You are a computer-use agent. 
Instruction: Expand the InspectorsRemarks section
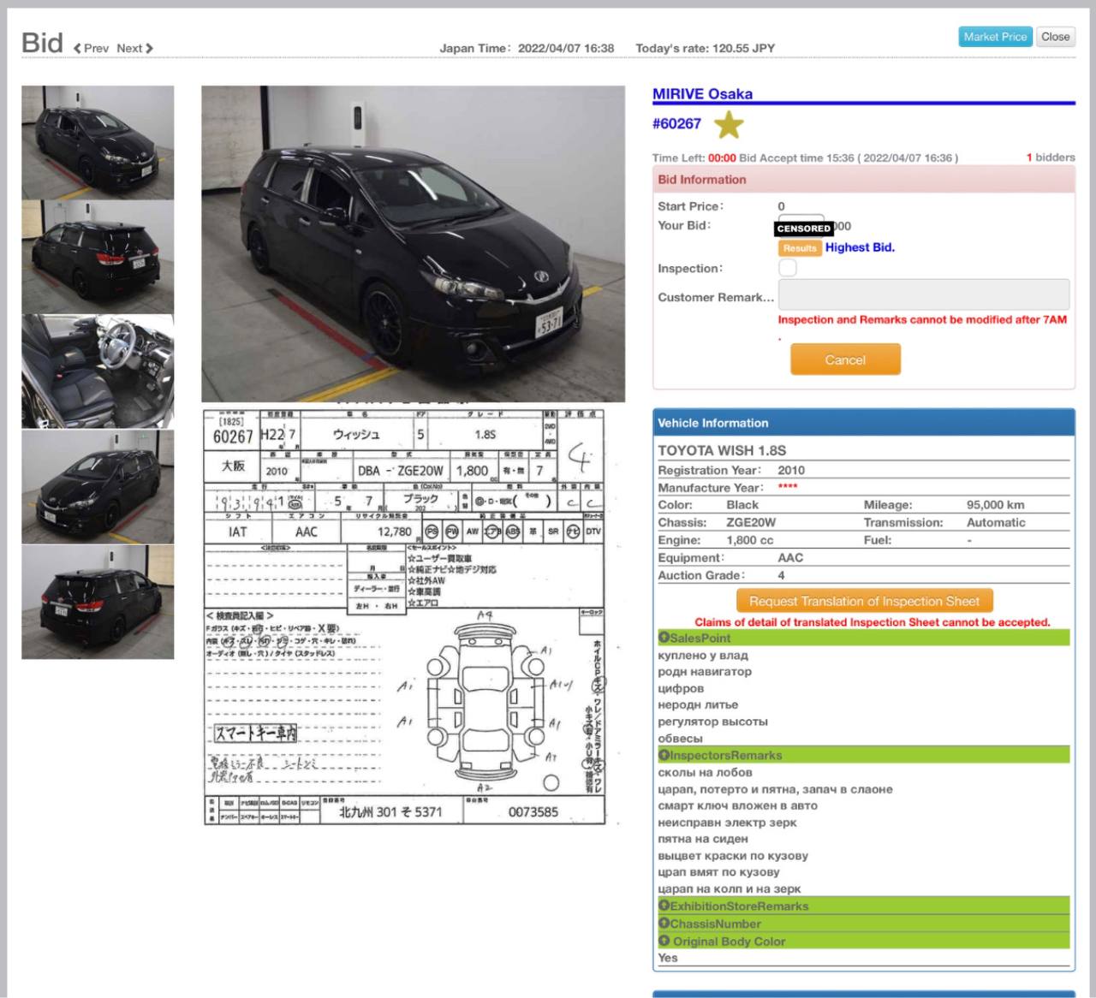tap(864, 755)
